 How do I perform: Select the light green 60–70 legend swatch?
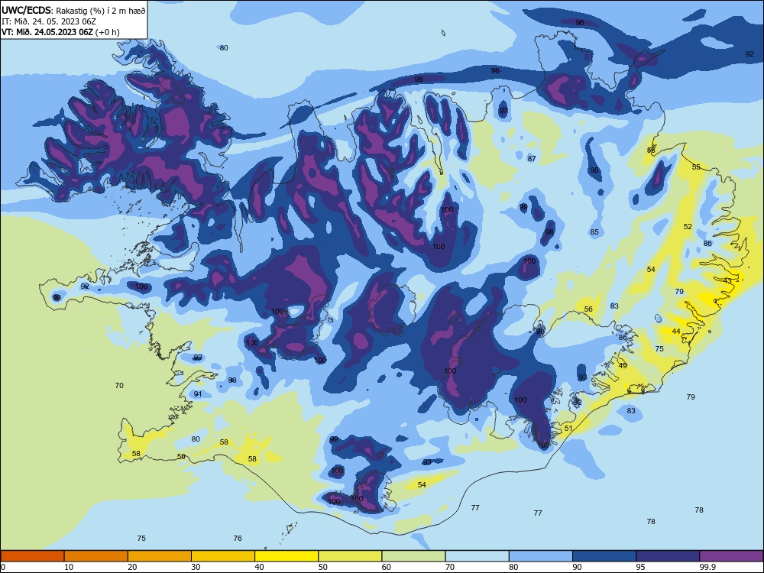coord(413,556)
